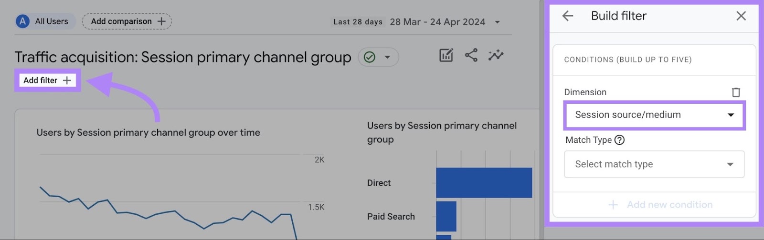Delete the dimension condition with trash icon
The width and height of the screenshot is (764, 240).
(736, 92)
